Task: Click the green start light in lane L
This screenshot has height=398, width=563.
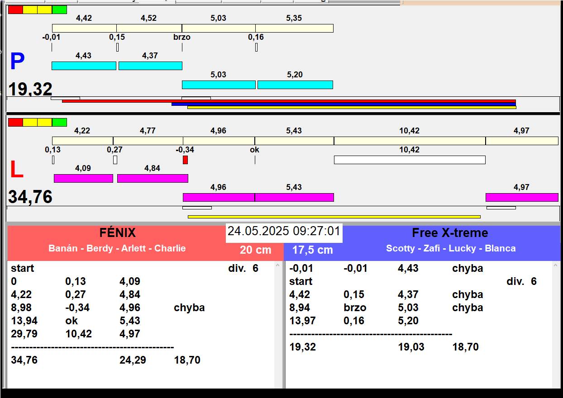Action: coord(59,122)
